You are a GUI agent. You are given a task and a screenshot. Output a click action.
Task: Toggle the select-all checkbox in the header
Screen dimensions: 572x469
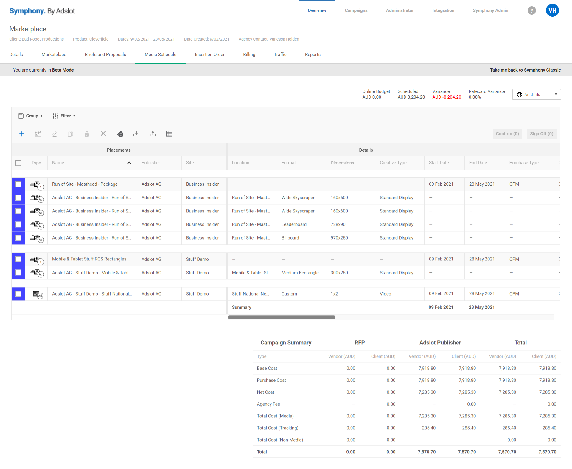[x=18, y=163]
